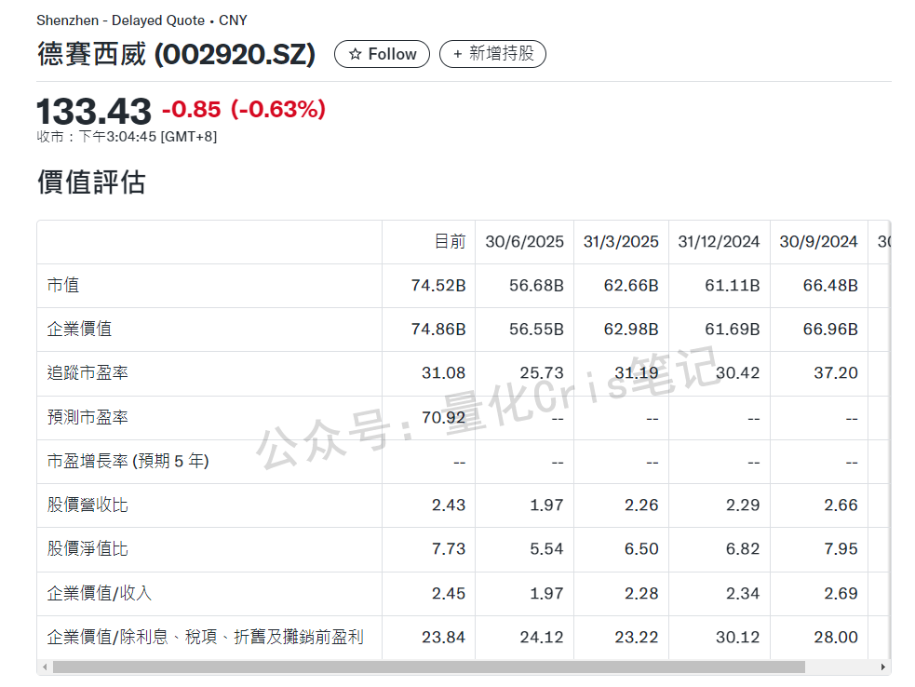
Task: Click the 股價淨值比 row label
Action: pos(87,548)
